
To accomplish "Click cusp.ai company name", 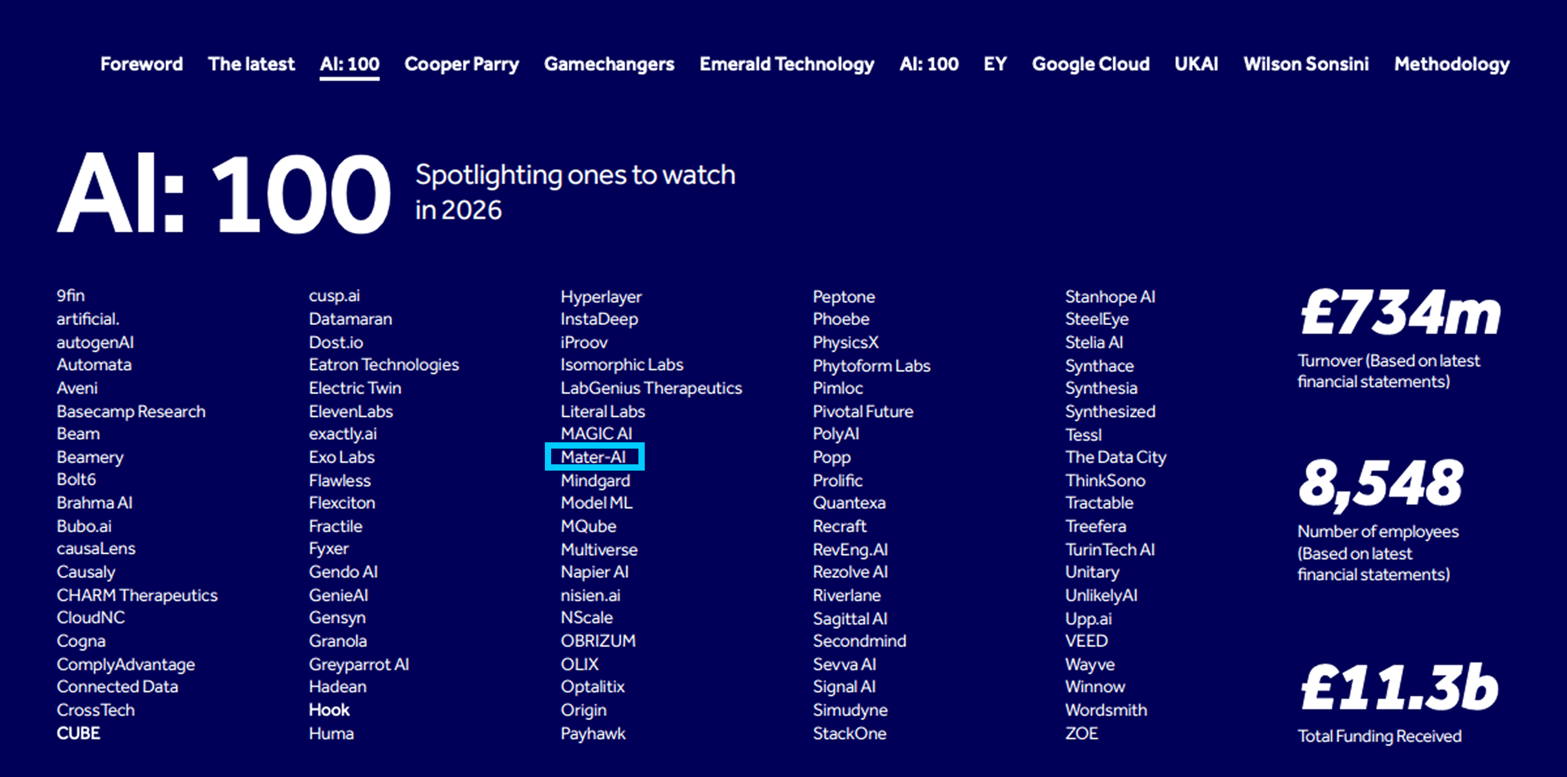I will click(334, 296).
